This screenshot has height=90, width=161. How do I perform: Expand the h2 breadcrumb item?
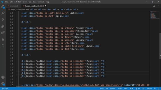click(x=51, y=9)
